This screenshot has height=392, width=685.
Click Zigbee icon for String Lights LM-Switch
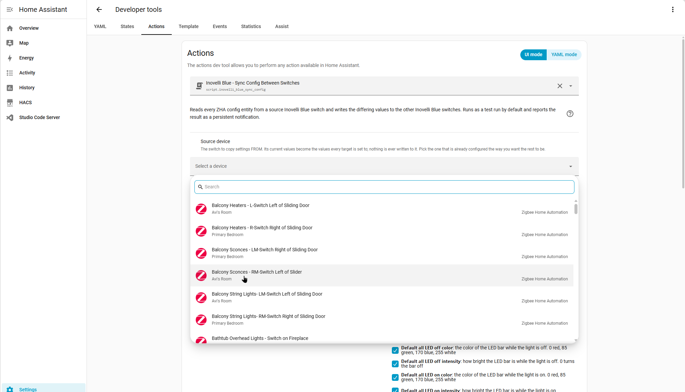201,298
